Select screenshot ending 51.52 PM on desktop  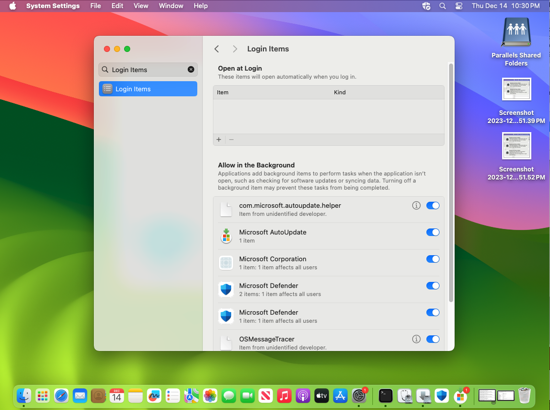(x=516, y=156)
